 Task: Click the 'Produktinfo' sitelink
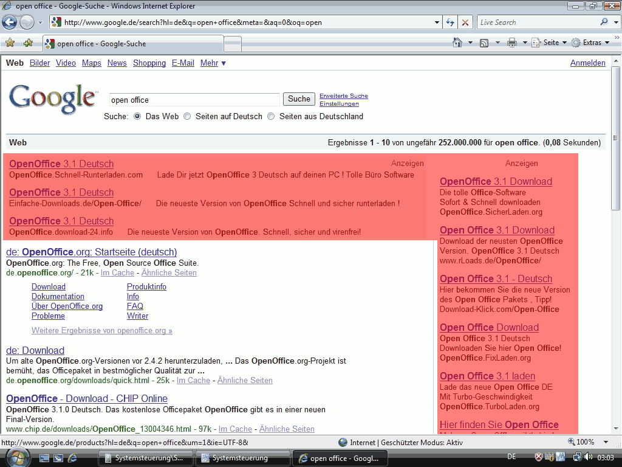click(146, 287)
